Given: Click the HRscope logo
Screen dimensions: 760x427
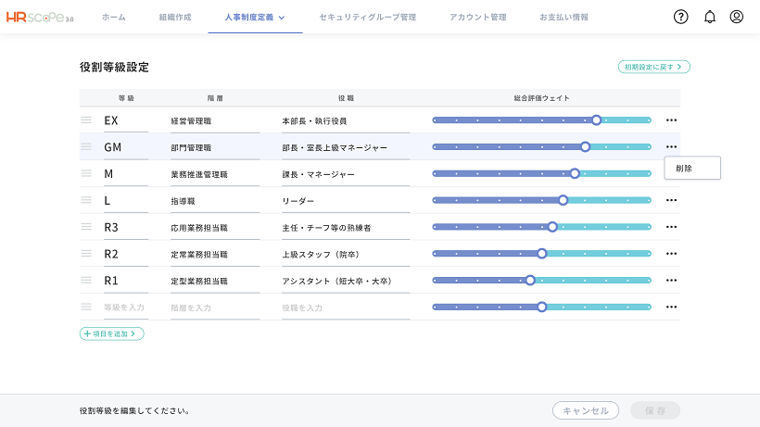Looking at the screenshot, I should 40,18.
